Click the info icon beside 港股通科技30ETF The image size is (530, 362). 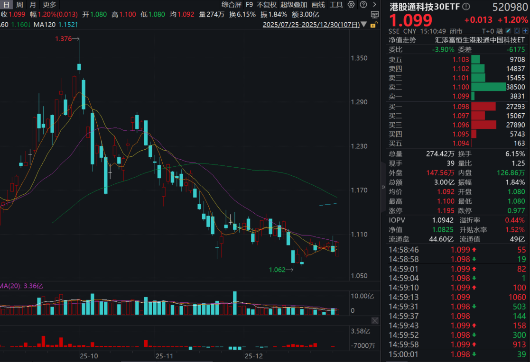point(466,6)
